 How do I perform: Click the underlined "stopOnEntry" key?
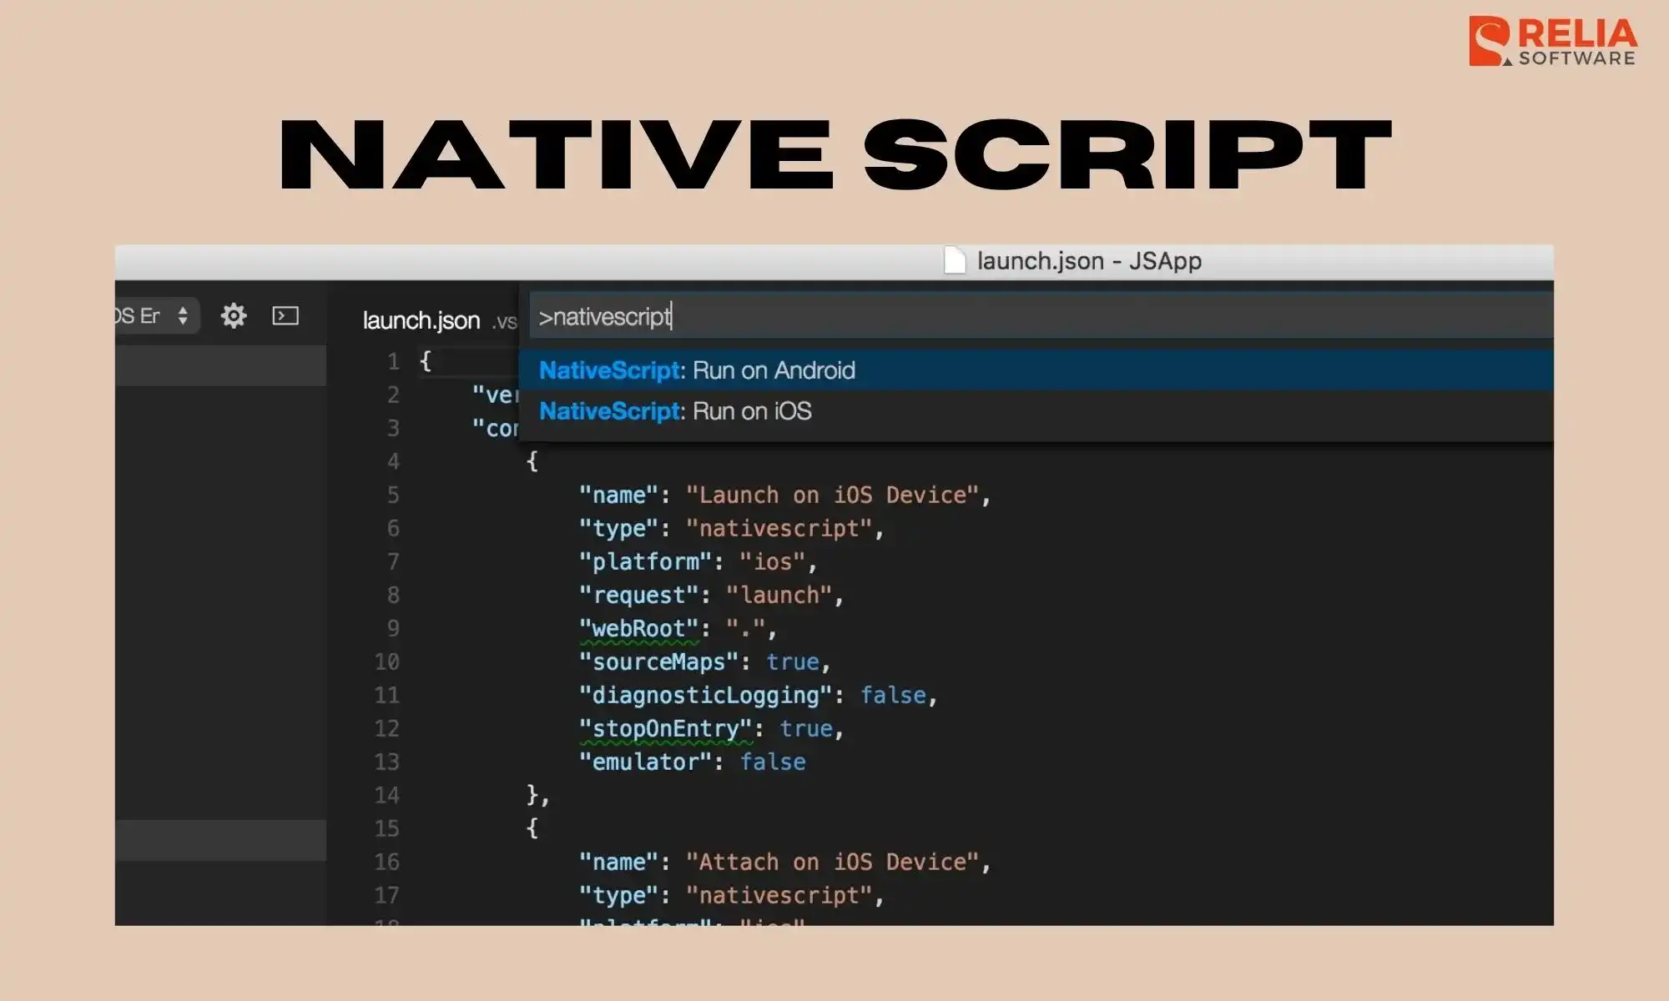click(665, 728)
